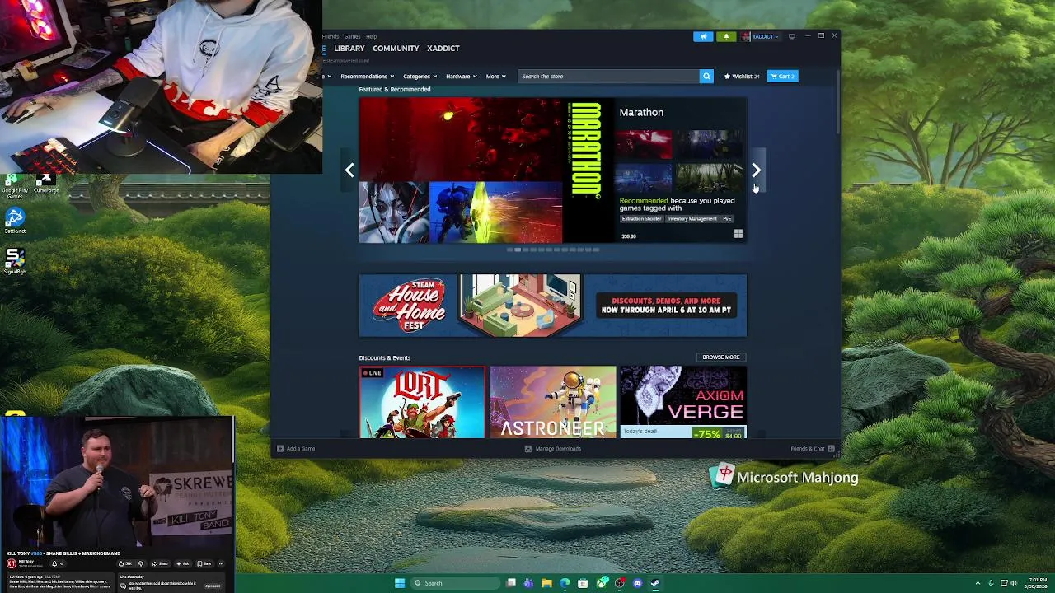This screenshot has height=593, width=1055.
Task: Click the Steam store page scrollbar
Action: (837, 103)
